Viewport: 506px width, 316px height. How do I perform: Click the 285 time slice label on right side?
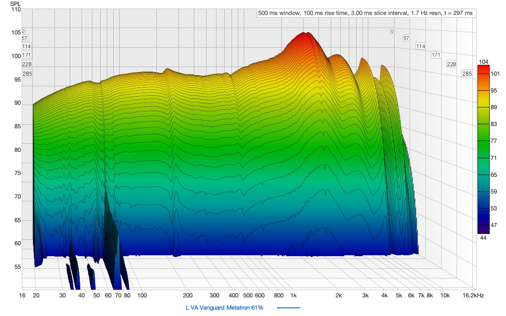click(x=467, y=73)
